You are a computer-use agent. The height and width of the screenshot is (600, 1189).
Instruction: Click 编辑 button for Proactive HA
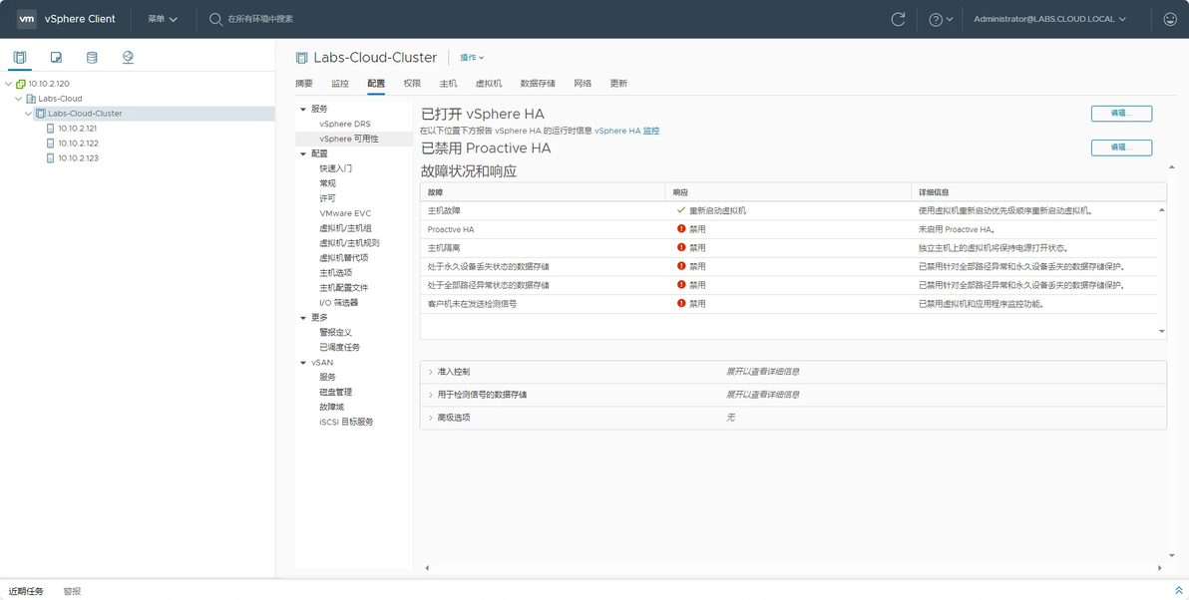coord(1121,148)
